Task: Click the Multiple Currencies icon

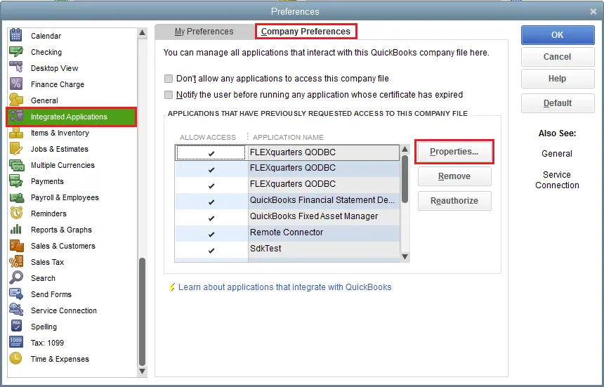Action: click(16, 165)
